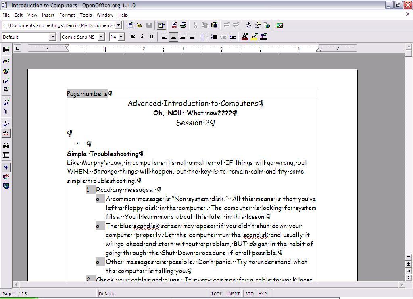The height and width of the screenshot is (299, 413).
Task: Export directly as PDF icon
Action: pyautogui.click(x=174, y=25)
